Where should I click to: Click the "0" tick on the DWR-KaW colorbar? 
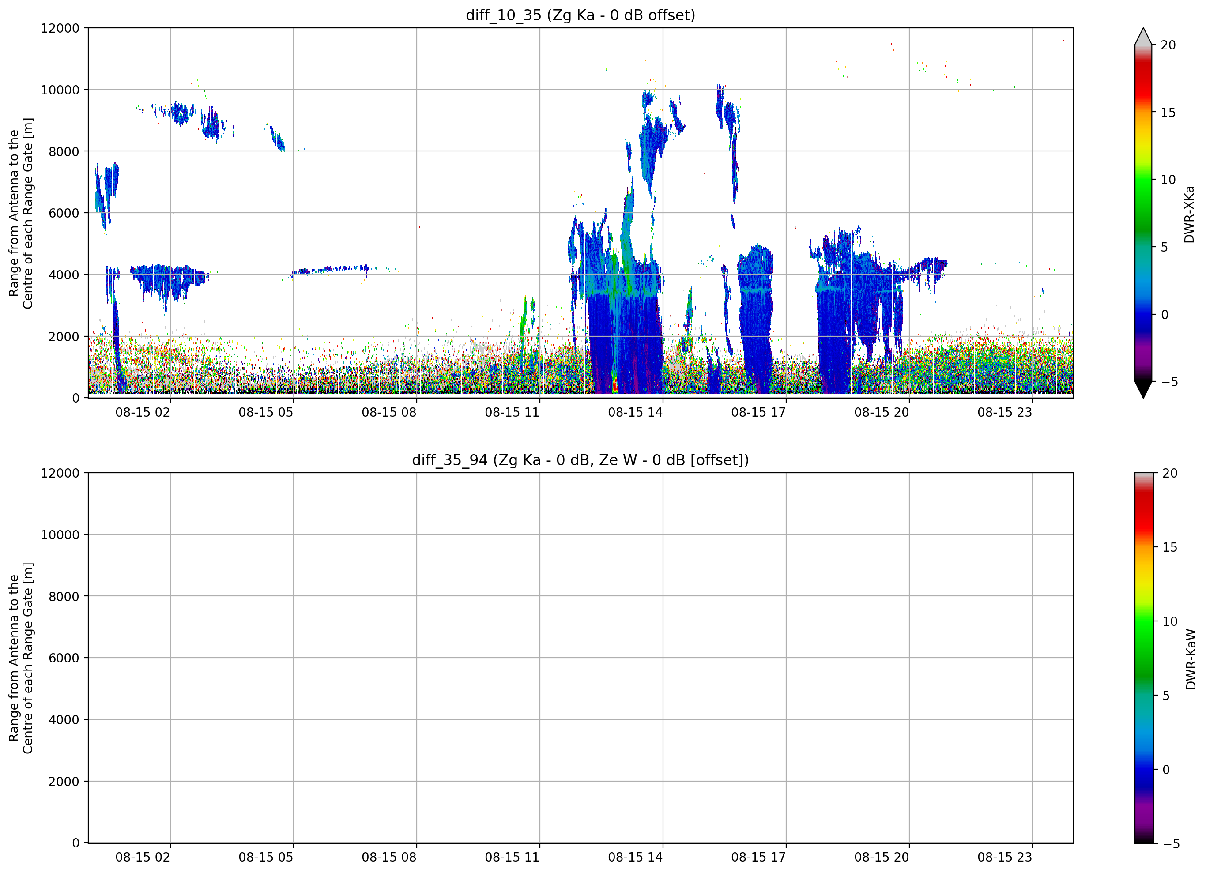click(1166, 770)
